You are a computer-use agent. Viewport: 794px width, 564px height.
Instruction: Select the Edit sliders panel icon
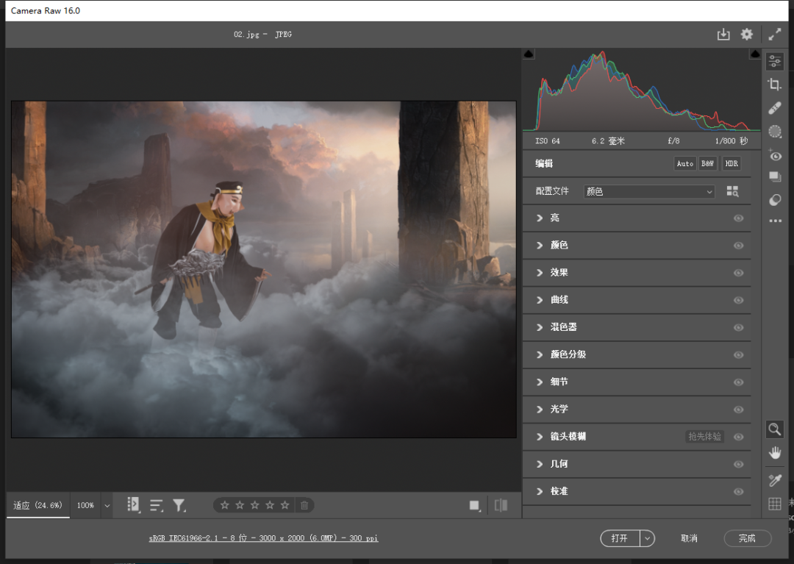click(x=775, y=62)
